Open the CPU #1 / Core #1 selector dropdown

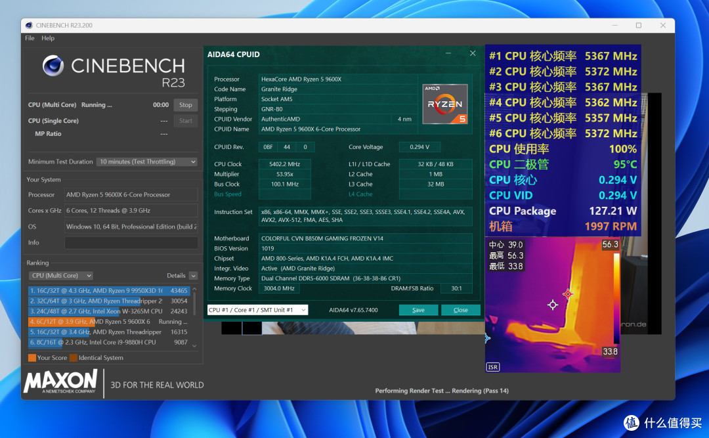258,310
